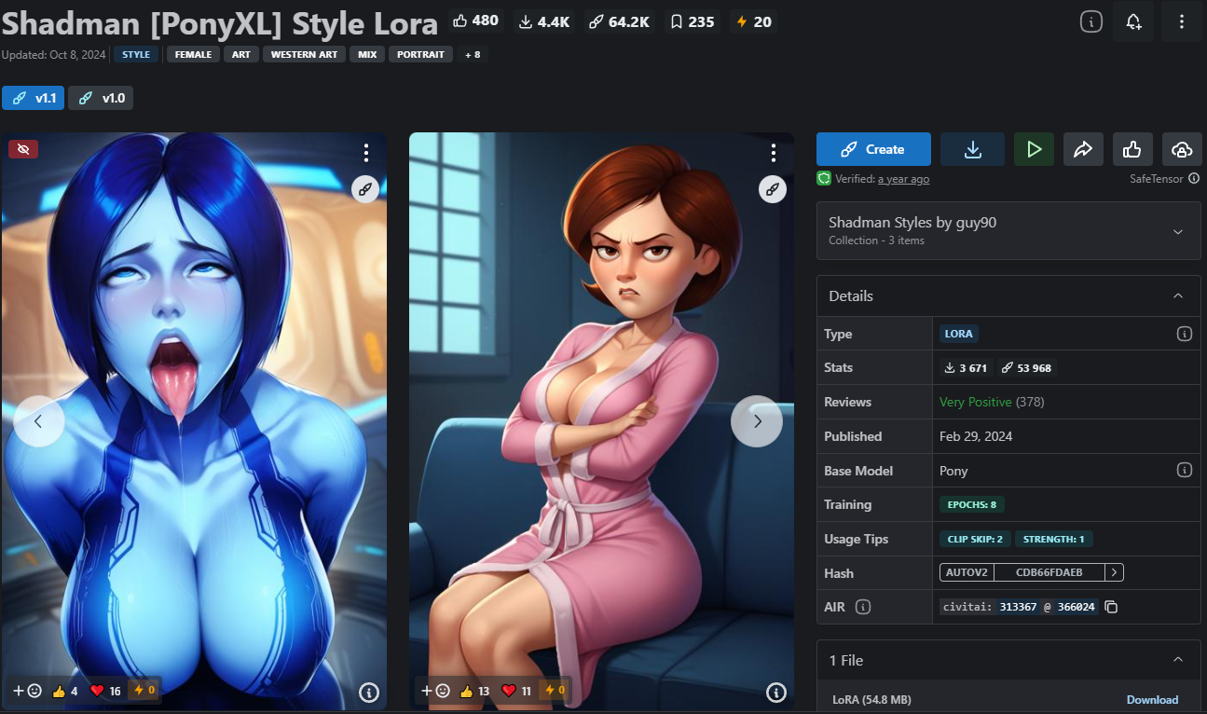Click the bookmark 235 collection counter
Viewport: 1207px width, 714px height.
tap(693, 21)
